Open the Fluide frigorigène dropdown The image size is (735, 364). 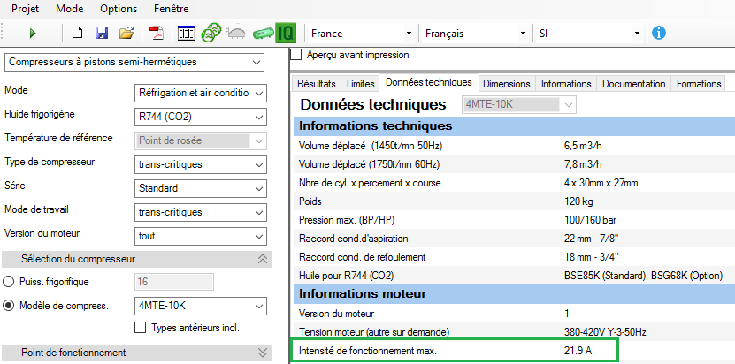(200, 116)
